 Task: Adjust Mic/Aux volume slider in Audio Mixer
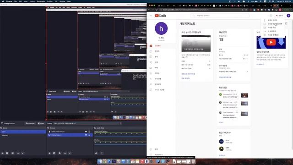(120, 145)
